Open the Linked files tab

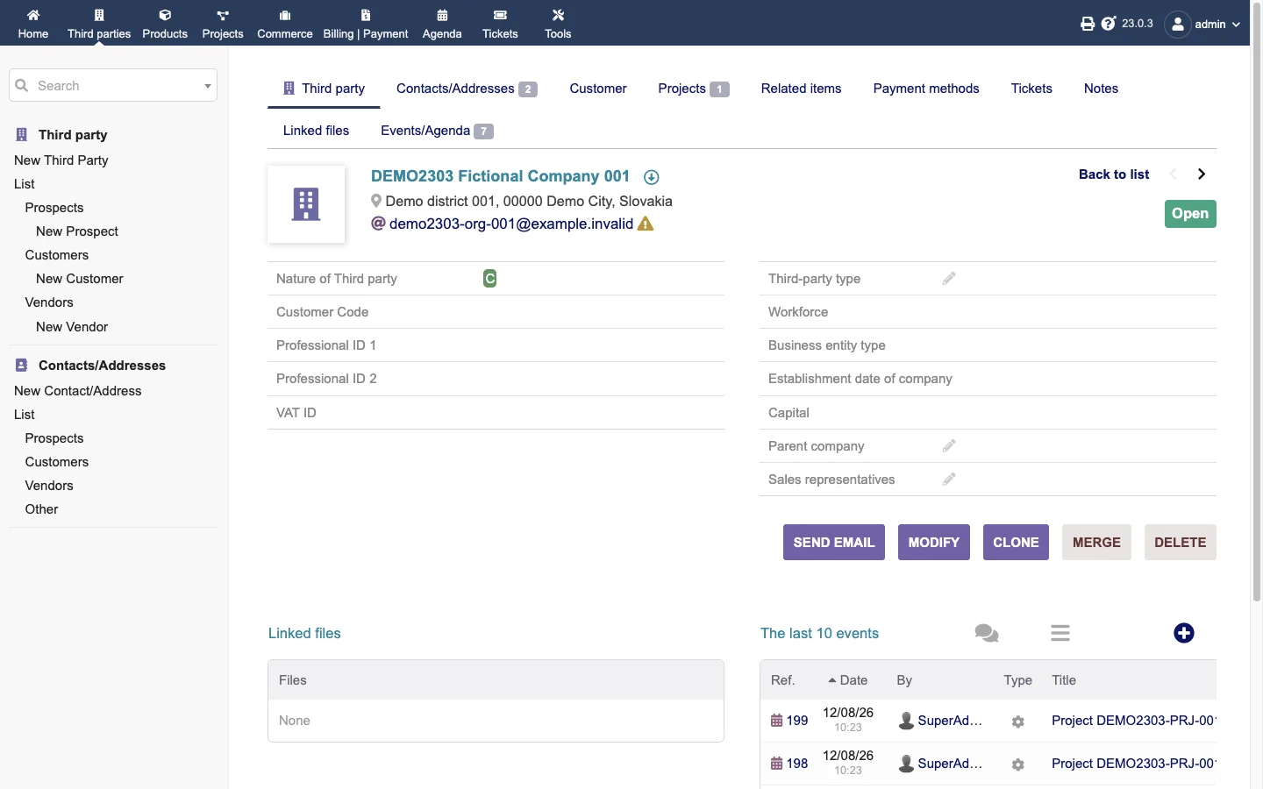316,131
